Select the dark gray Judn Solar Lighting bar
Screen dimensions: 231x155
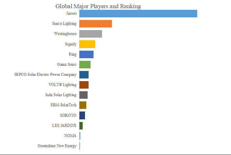pos(83,95)
